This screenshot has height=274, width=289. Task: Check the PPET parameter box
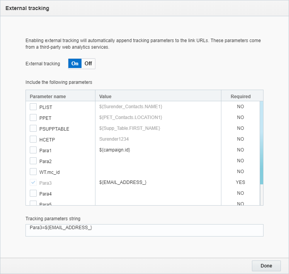33,117
